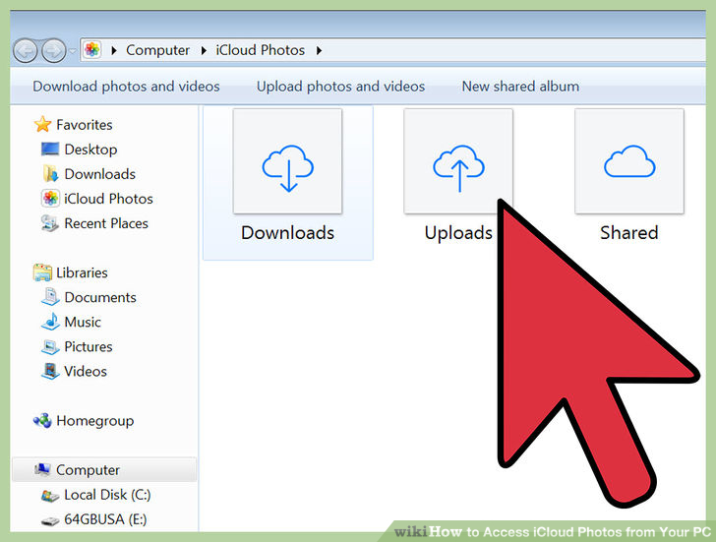This screenshot has width=716, height=542.
Task: Open Local Disk (C:) in sidebar
Action: coord(107,495)
